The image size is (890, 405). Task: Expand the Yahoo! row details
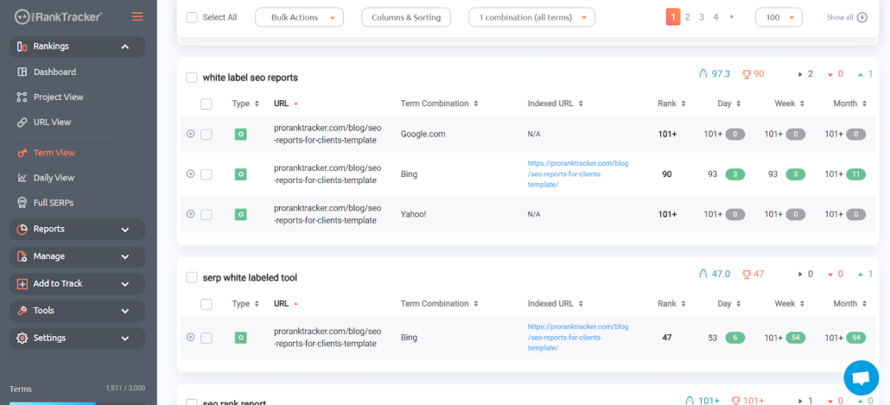pyautogui.click(x=191, y=214)
